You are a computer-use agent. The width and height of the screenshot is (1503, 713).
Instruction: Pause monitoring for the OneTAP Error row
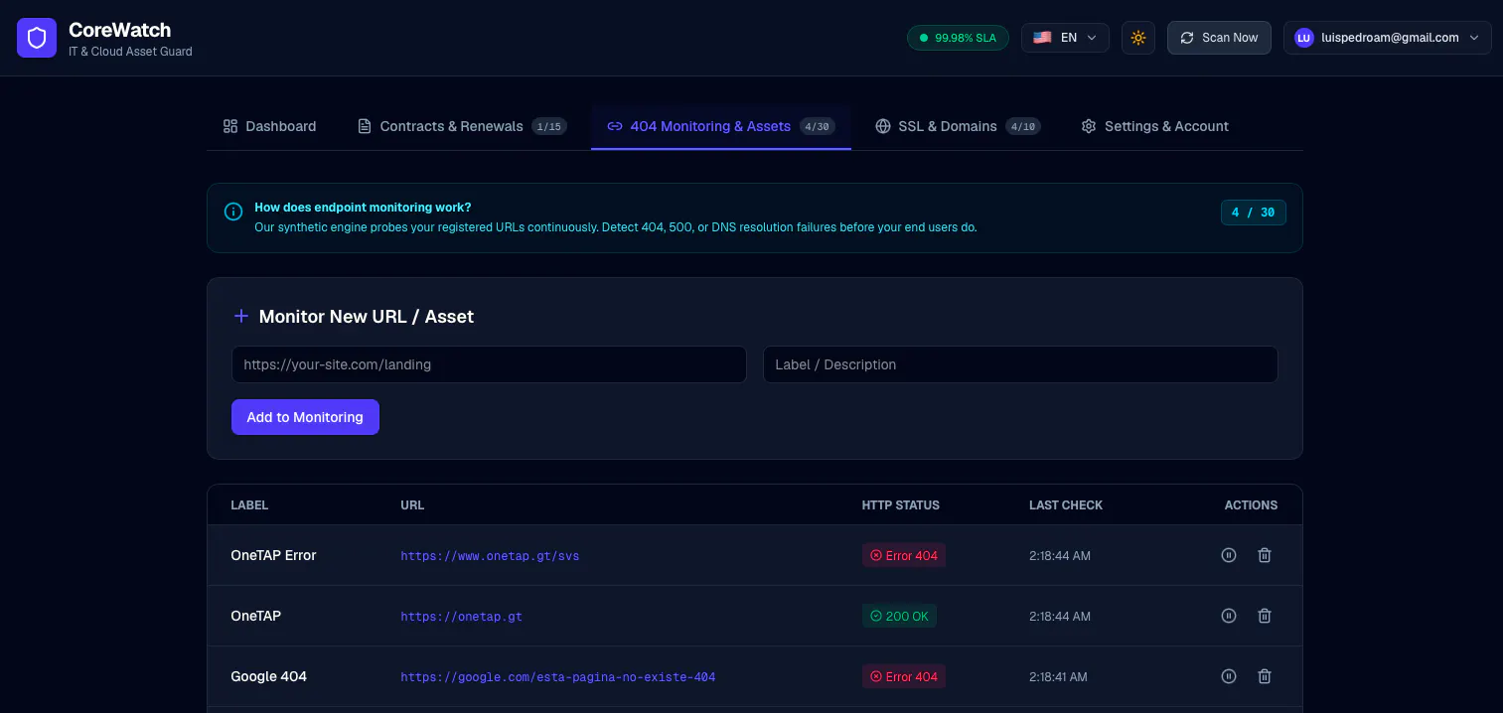[x=1229, y=555]
